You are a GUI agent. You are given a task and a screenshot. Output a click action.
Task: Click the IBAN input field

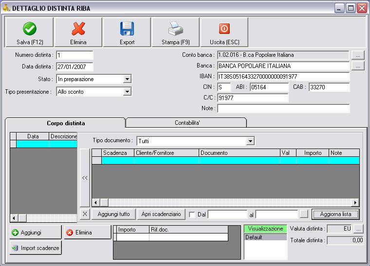[283, 76]
